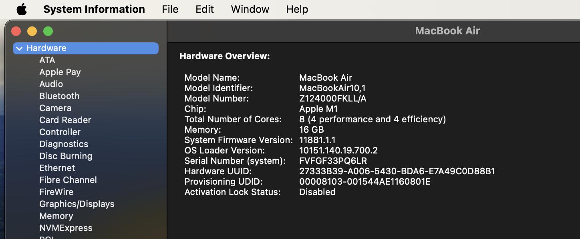Open the Window menu
The image size is (580, 239).
250,9
